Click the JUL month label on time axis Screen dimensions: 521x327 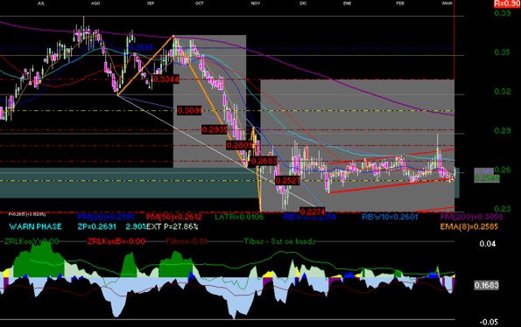41,3
